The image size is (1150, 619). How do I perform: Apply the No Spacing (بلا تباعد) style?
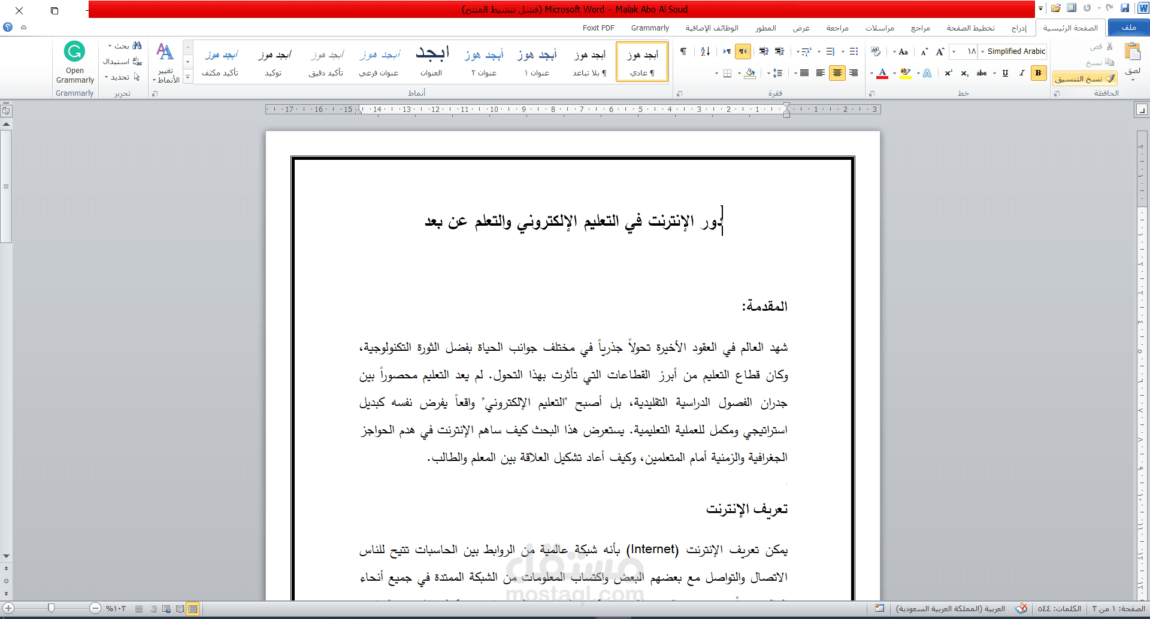[589, 62]
